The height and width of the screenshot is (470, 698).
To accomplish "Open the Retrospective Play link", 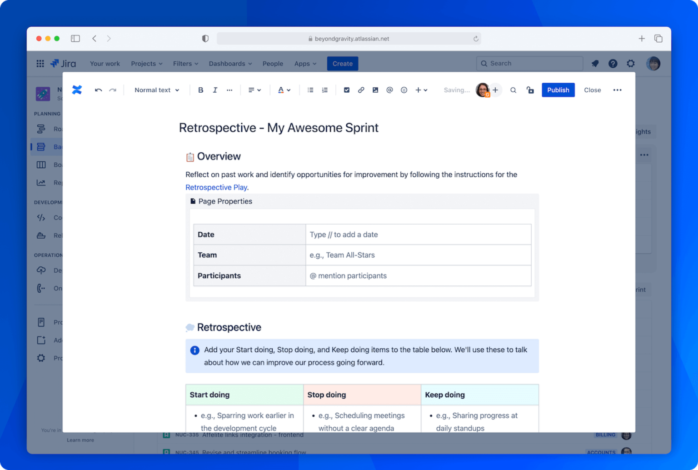I will click(x=216, y=187).
